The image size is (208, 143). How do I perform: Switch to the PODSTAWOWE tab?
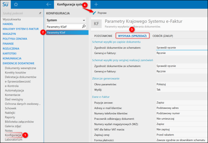click(x=103, y=36)
